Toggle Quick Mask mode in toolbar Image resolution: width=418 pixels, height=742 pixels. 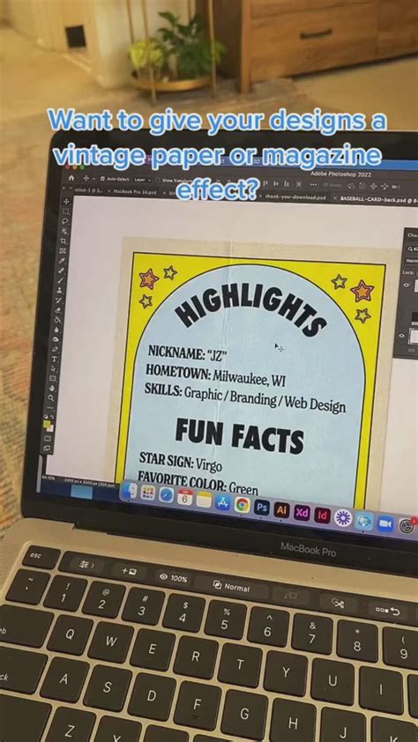48,439
